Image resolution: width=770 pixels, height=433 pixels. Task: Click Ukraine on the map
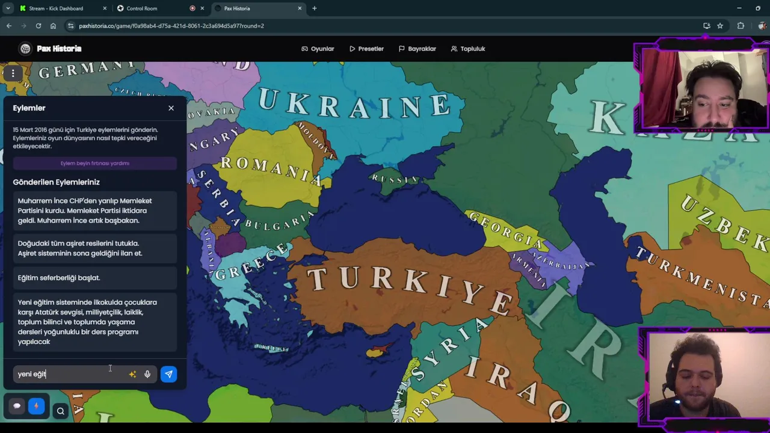point(355,103)
